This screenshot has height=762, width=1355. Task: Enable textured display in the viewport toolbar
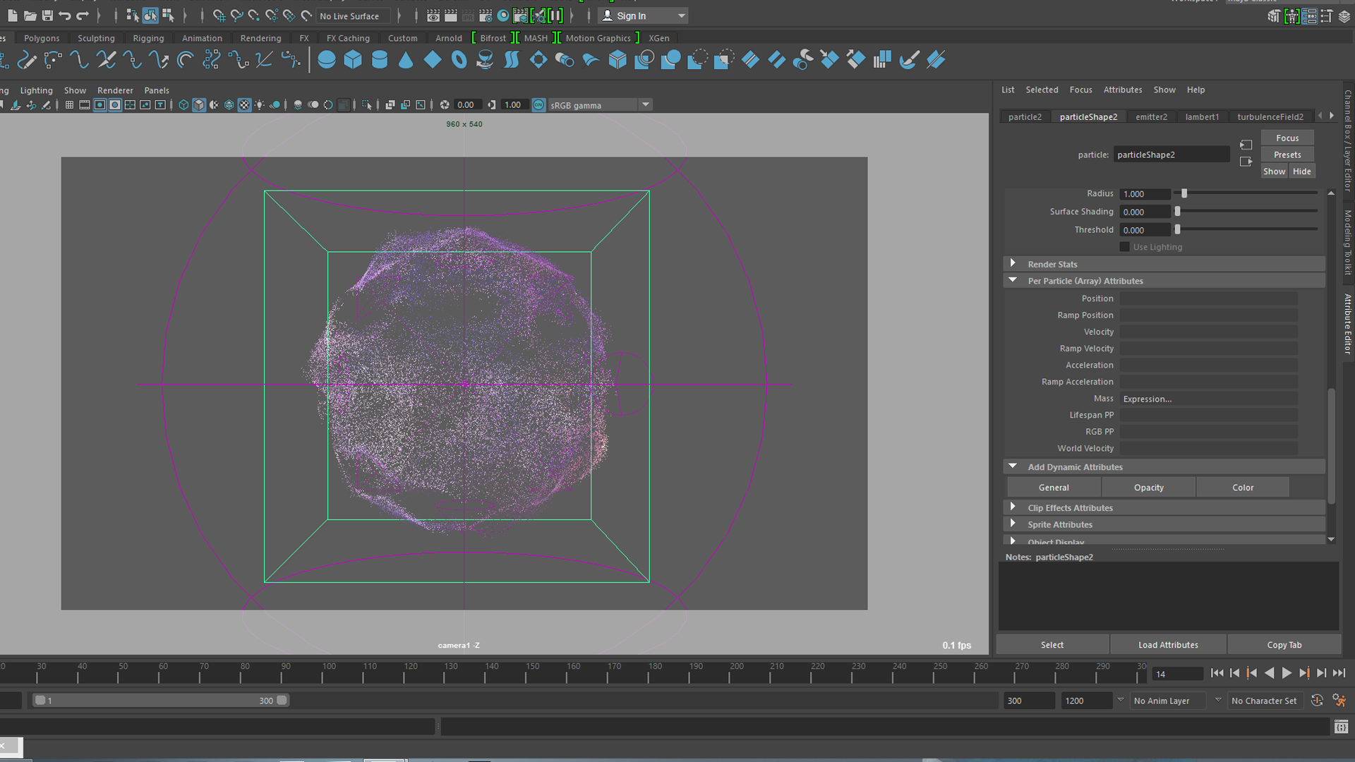click(245, 104)
